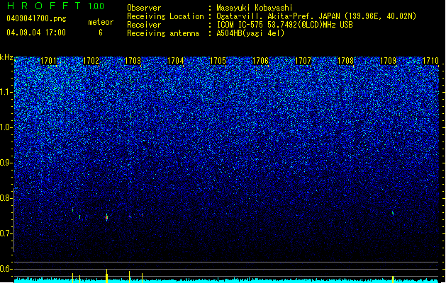The width and height of the screenshot is (446, 283).
Task: Click the 1702 time marker
Action: (x=91, y=61)
